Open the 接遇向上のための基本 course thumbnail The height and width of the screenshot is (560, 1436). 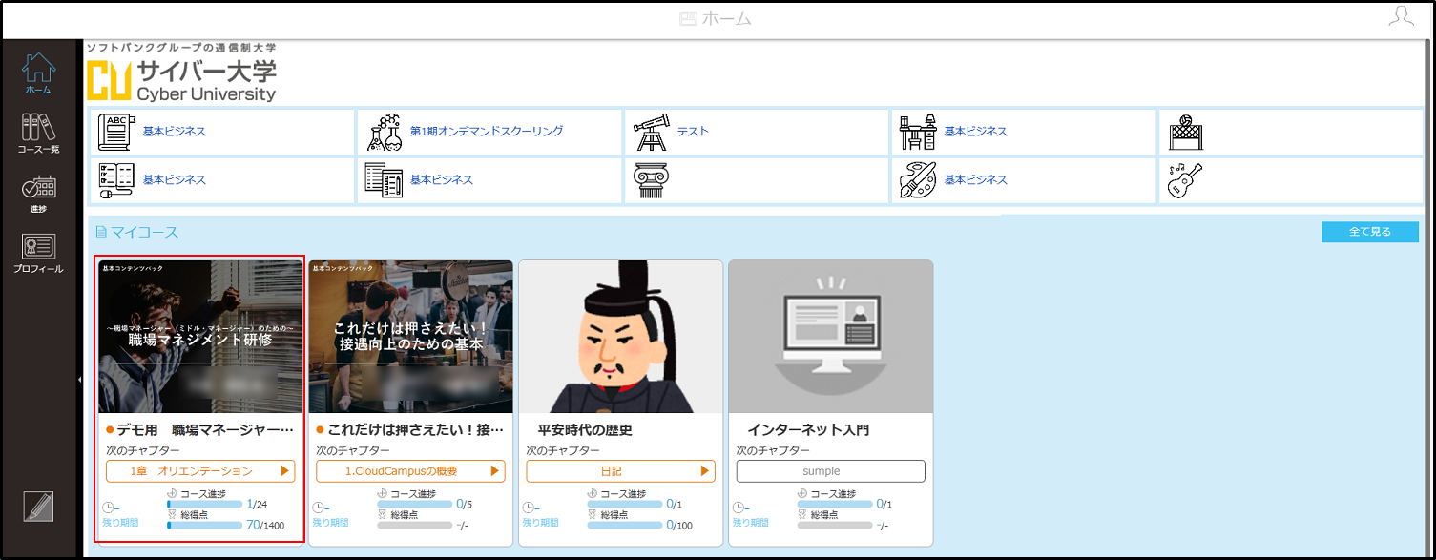pos(411,337)
